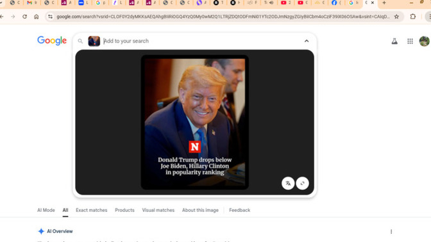This screenshot has height=242, width=431.
Task: Open the Visual matches tab
Action: (158, 210)
